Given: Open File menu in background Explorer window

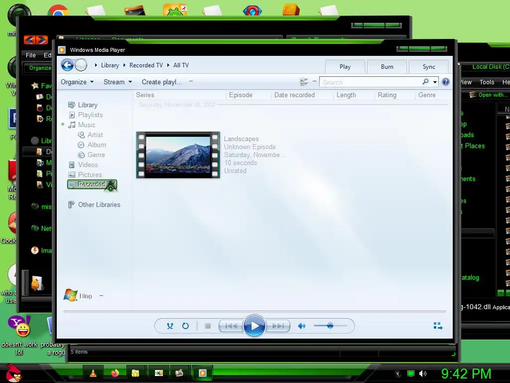Looking at the screenshot, I should [30, 55].
